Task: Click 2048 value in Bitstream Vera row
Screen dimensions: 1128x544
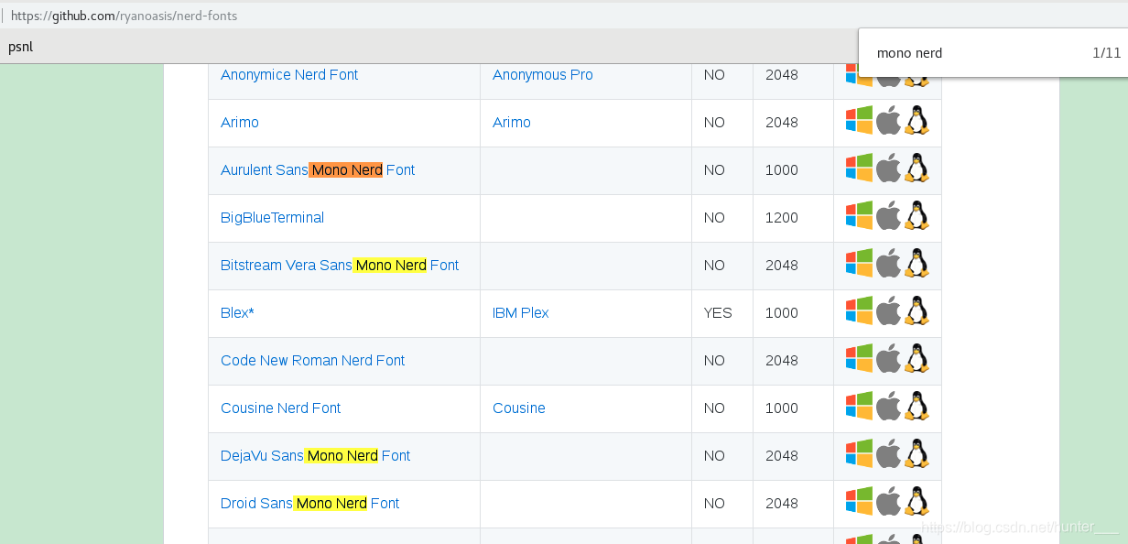Action: pyautogui.click(x=782, y=266)
